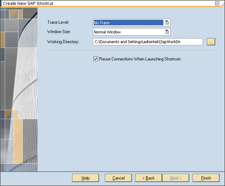Image resolution: width=225 pixels, height=186 pixels.
Task: Click the greyed-out Next button
Action: [x=175, y=178]
